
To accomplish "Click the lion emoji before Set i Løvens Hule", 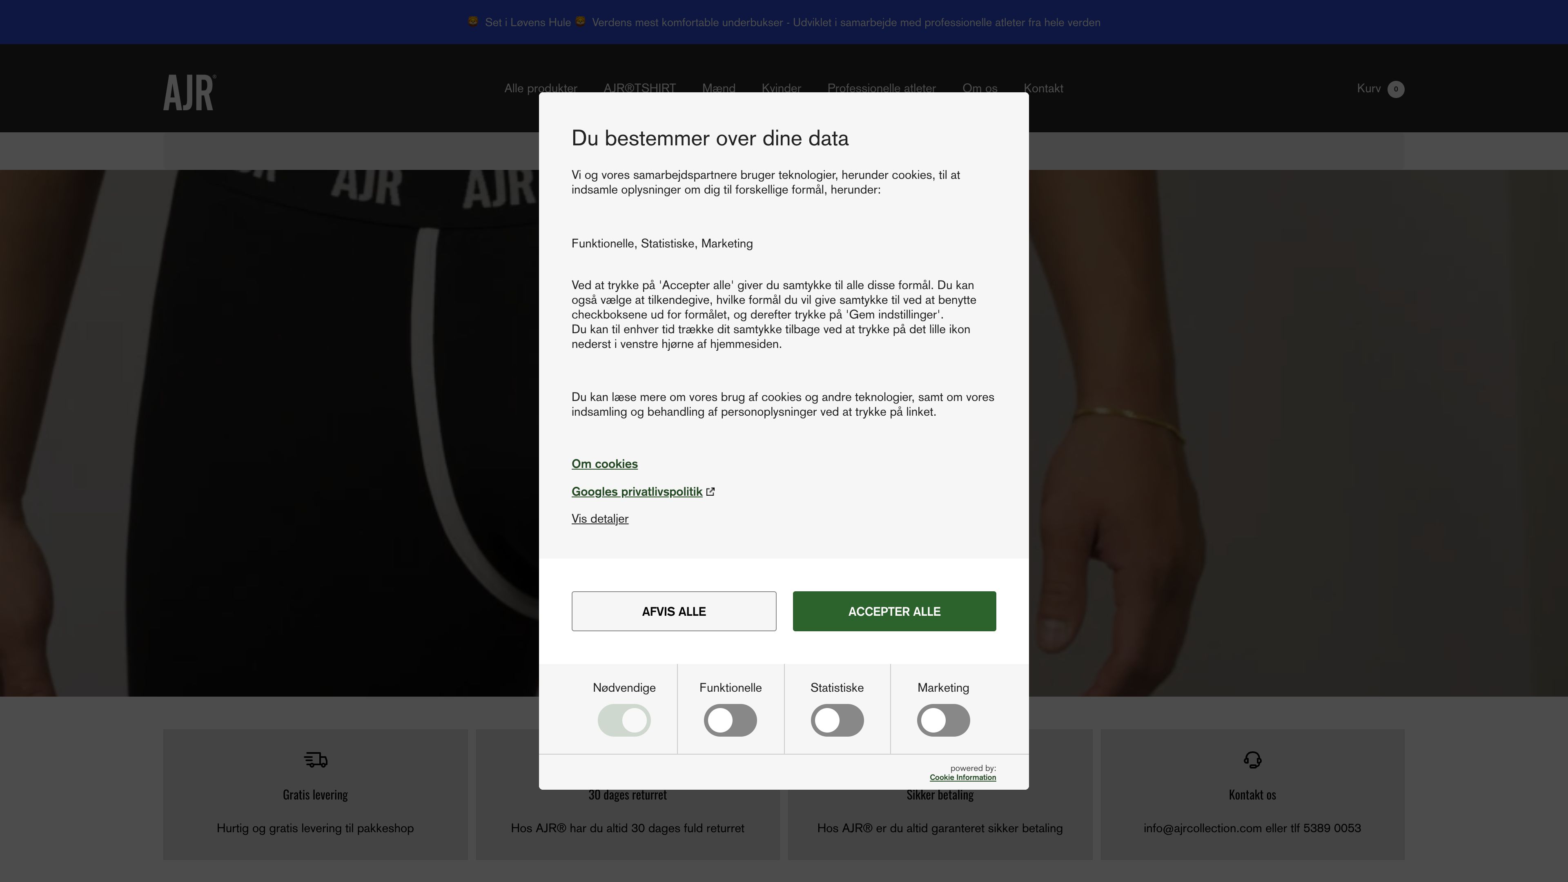I will tap(473, 22).
